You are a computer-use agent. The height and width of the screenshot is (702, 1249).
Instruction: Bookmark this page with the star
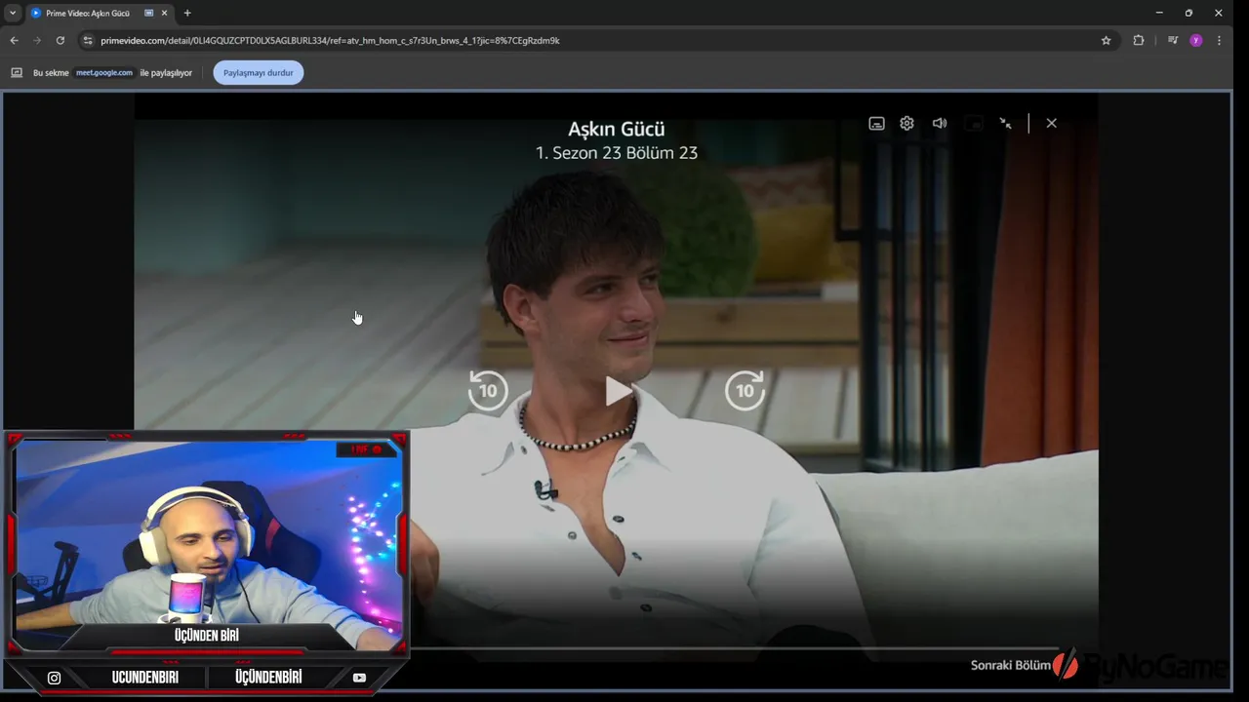pyautogui.click(x=1106, y=40)
